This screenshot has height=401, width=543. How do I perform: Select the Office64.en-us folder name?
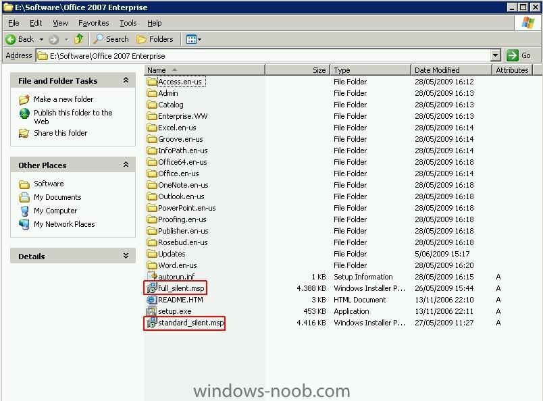[182, 162]
